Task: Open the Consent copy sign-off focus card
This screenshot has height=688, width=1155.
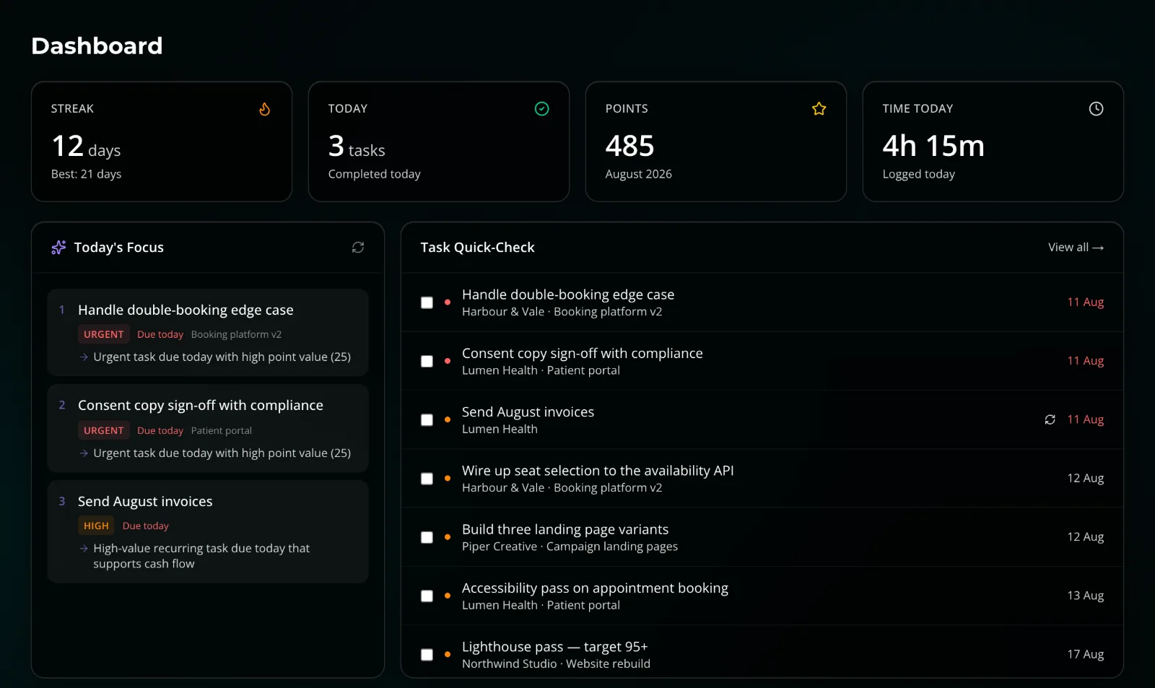Action: coord(208,429)
